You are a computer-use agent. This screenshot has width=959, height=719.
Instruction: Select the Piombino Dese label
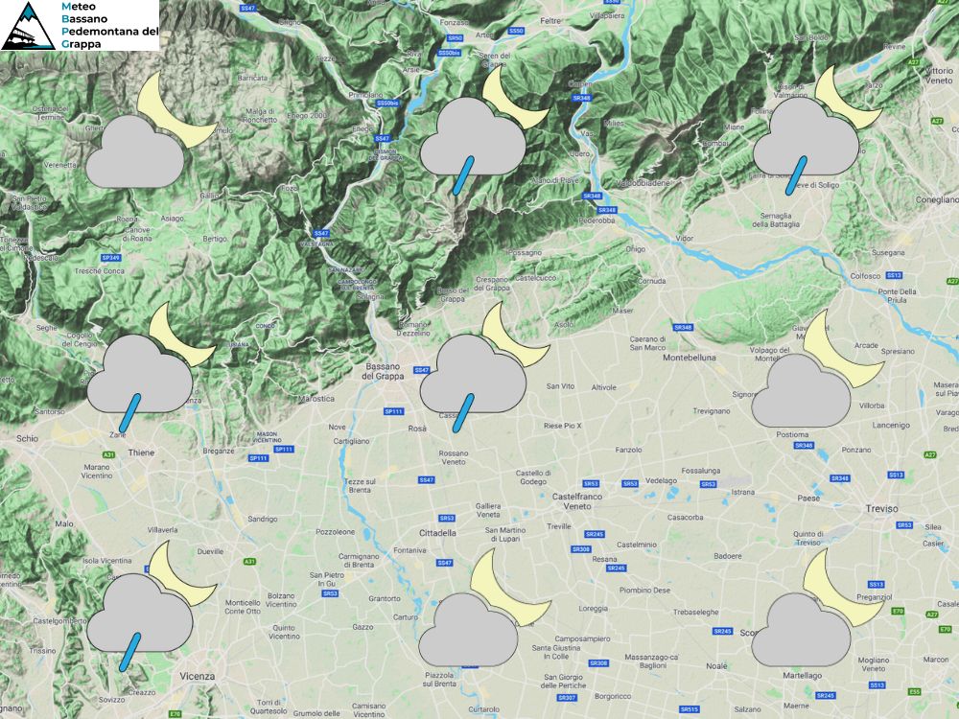[644, 591]
